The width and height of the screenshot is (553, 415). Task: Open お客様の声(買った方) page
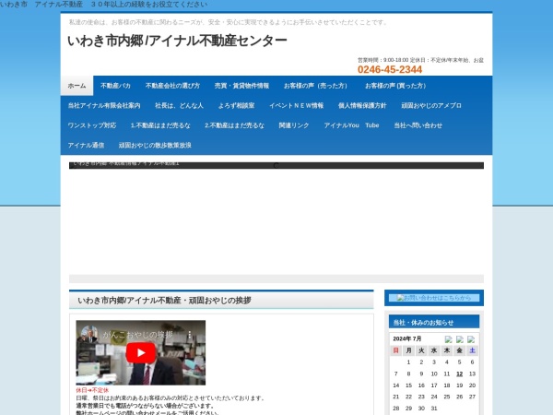tap(395, 86)
